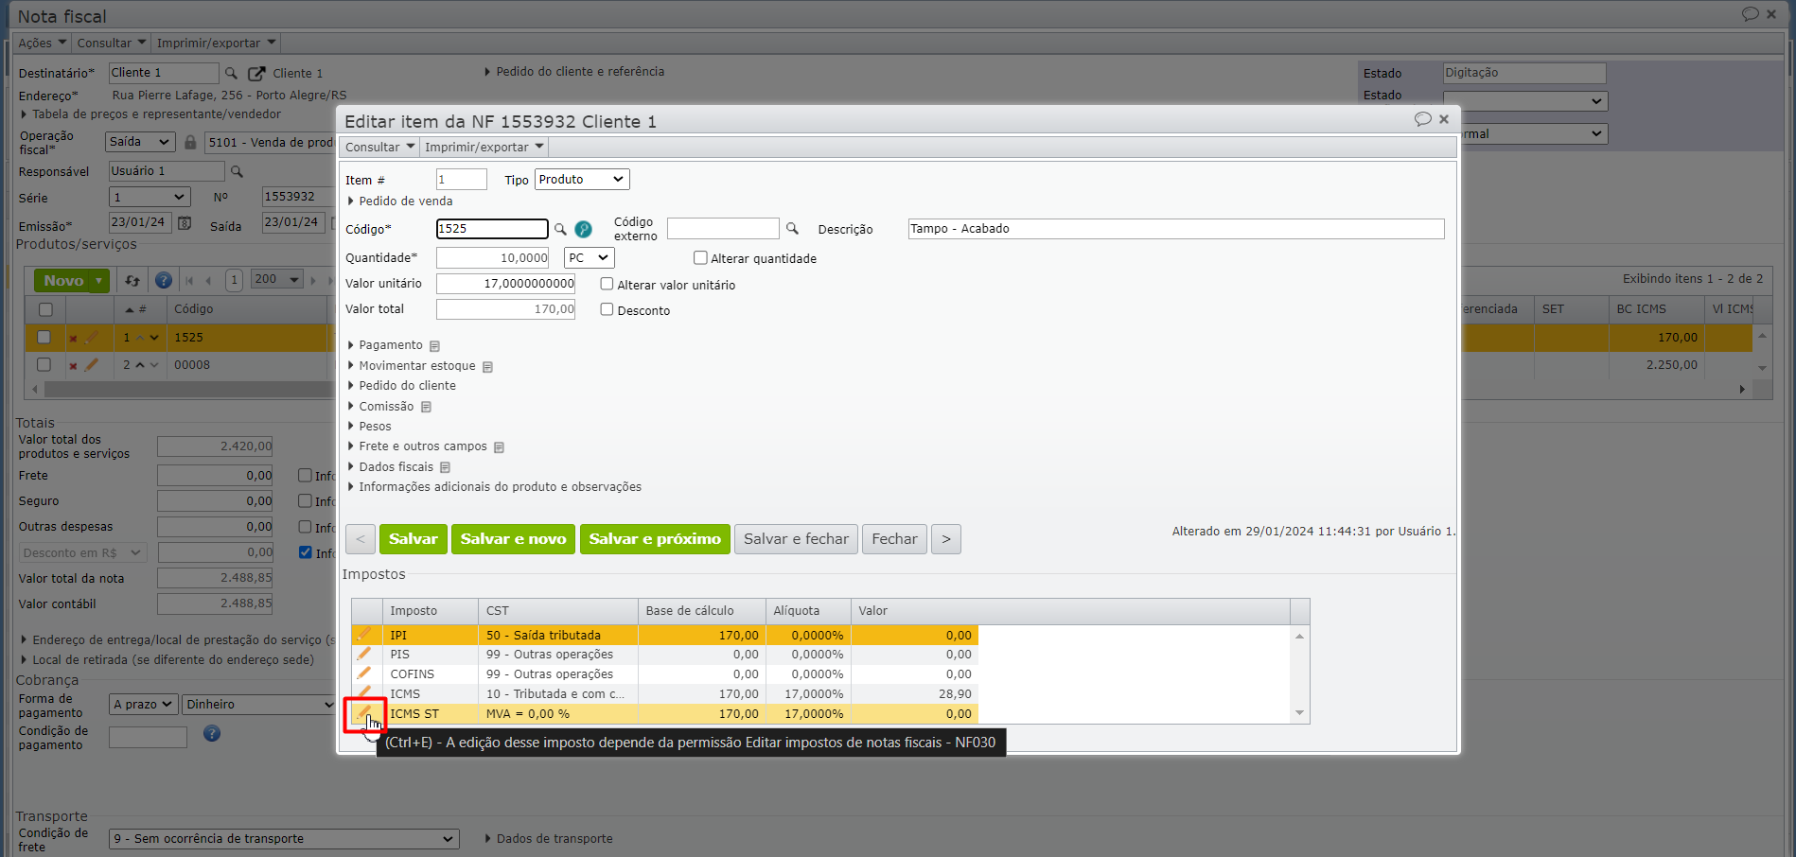The image size is (1796, 857).
Task: Search by Código externo magnifier
Action: 793,229
